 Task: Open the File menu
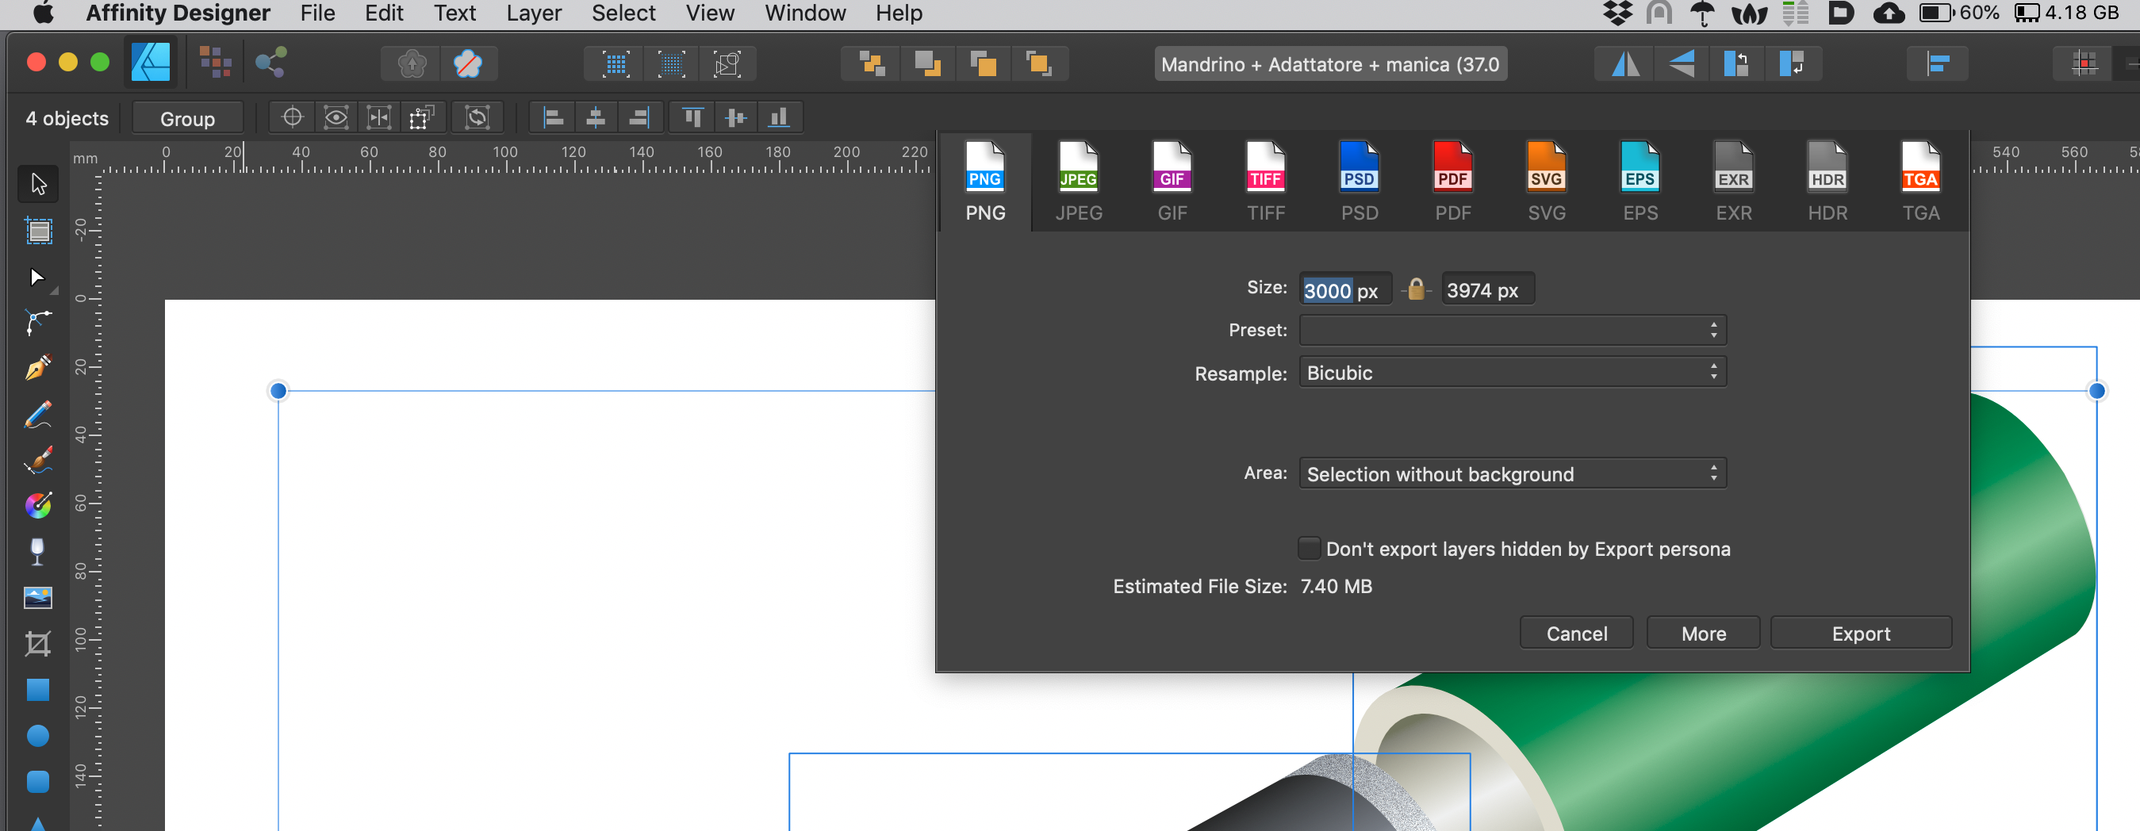[x=317, y=13]
